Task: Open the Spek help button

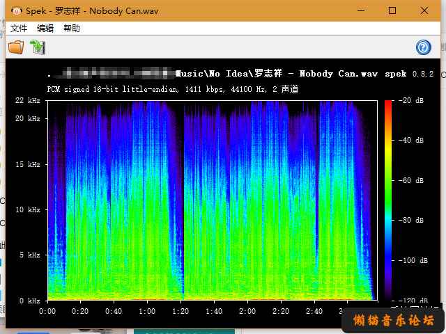Action: [x=424, y=47]
